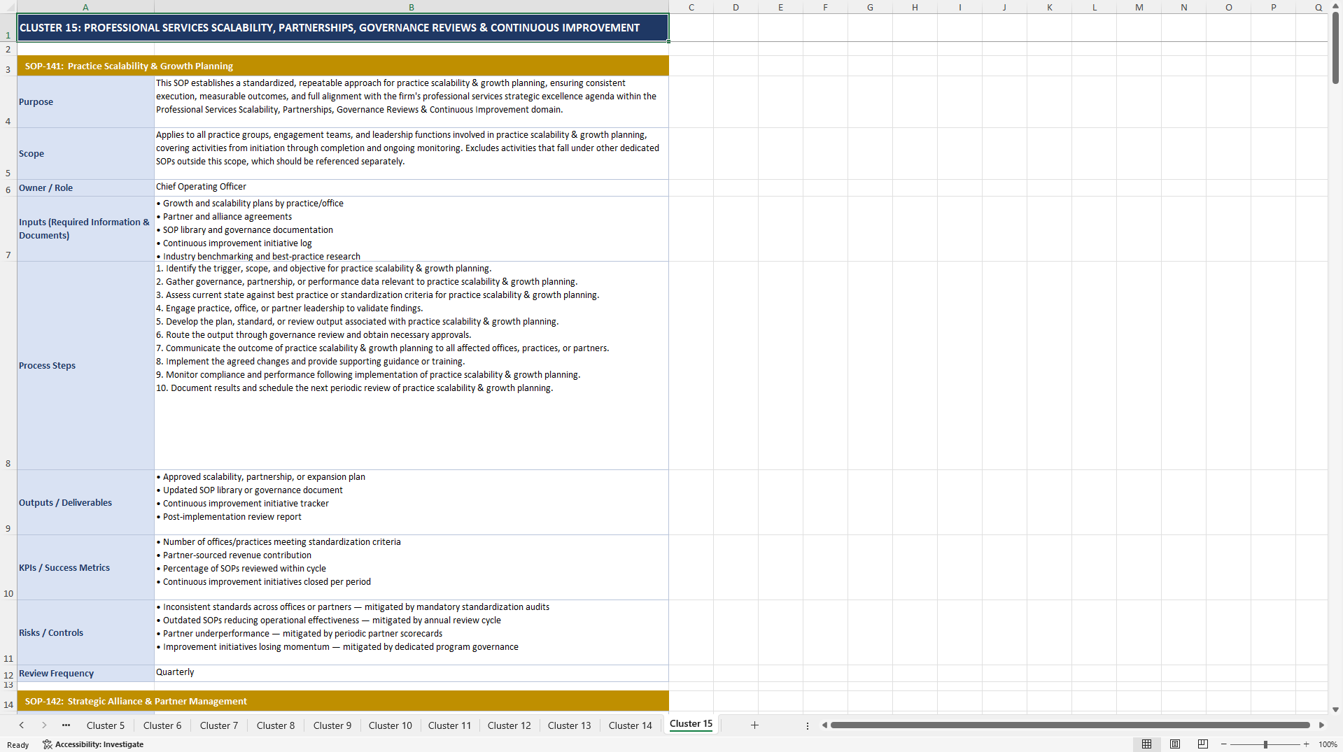The height and width of the screenshot is (752, 1343).
Task: Click the 100% zoom level indicator
Action: point(1328,745)
